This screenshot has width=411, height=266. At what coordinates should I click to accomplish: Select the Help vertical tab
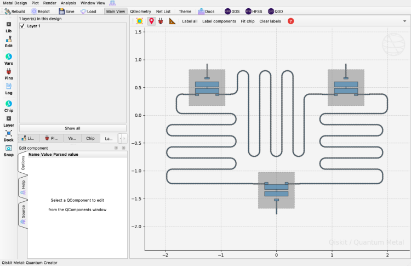[x=23, y=188]
